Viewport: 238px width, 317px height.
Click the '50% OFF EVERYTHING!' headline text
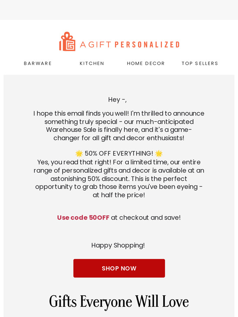tap(119, 154)
